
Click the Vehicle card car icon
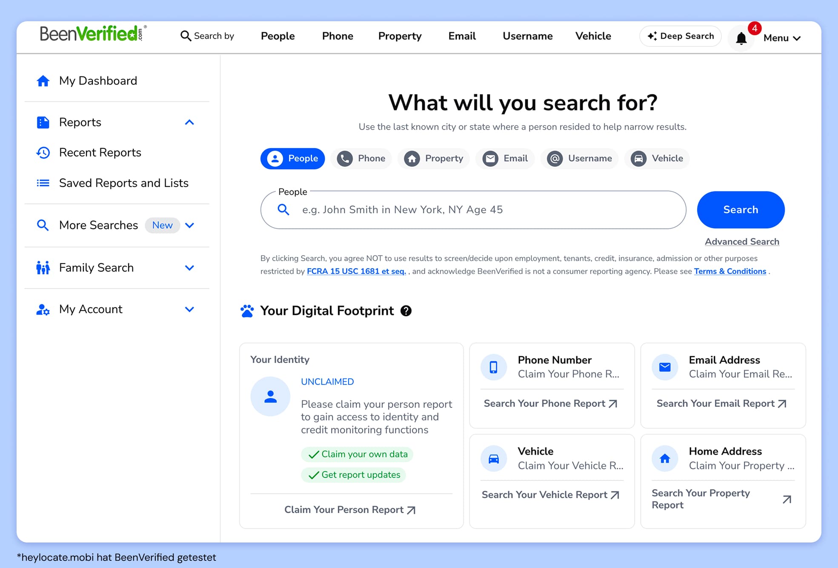494,459
